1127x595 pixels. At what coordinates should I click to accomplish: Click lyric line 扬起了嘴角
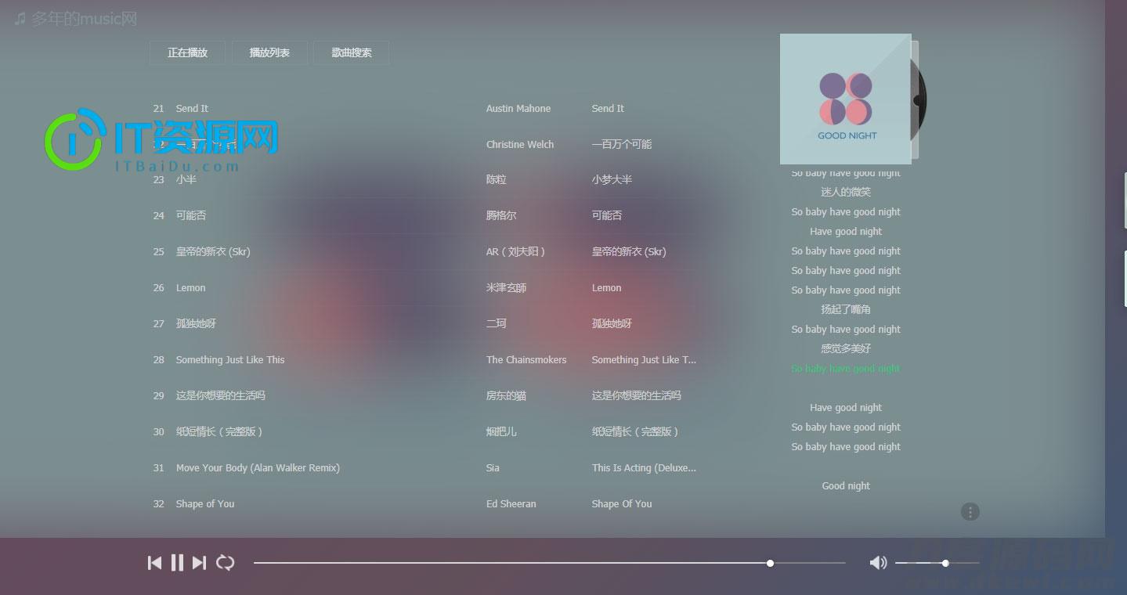coord(846,309)
